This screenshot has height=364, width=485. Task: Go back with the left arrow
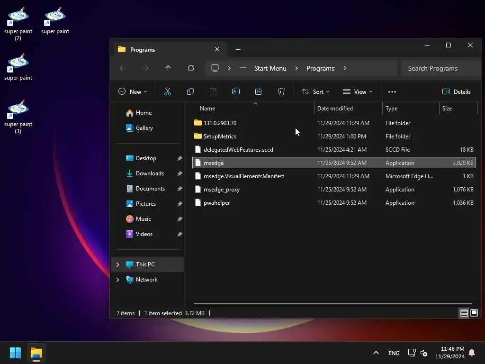click(x=123, y=68)
